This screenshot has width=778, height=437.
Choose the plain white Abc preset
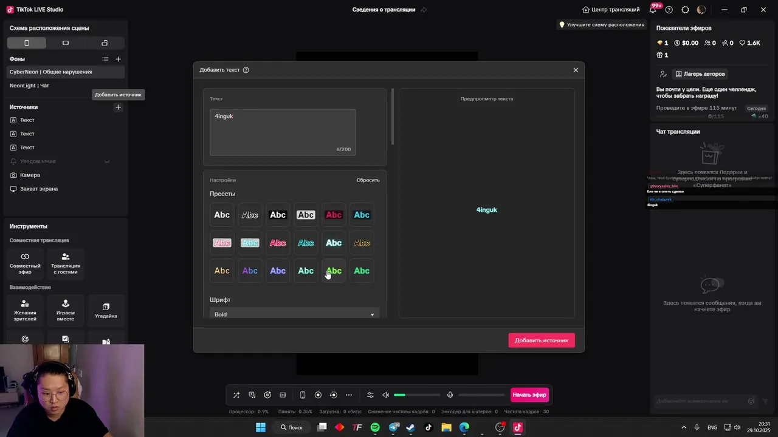tap(222, 215)
